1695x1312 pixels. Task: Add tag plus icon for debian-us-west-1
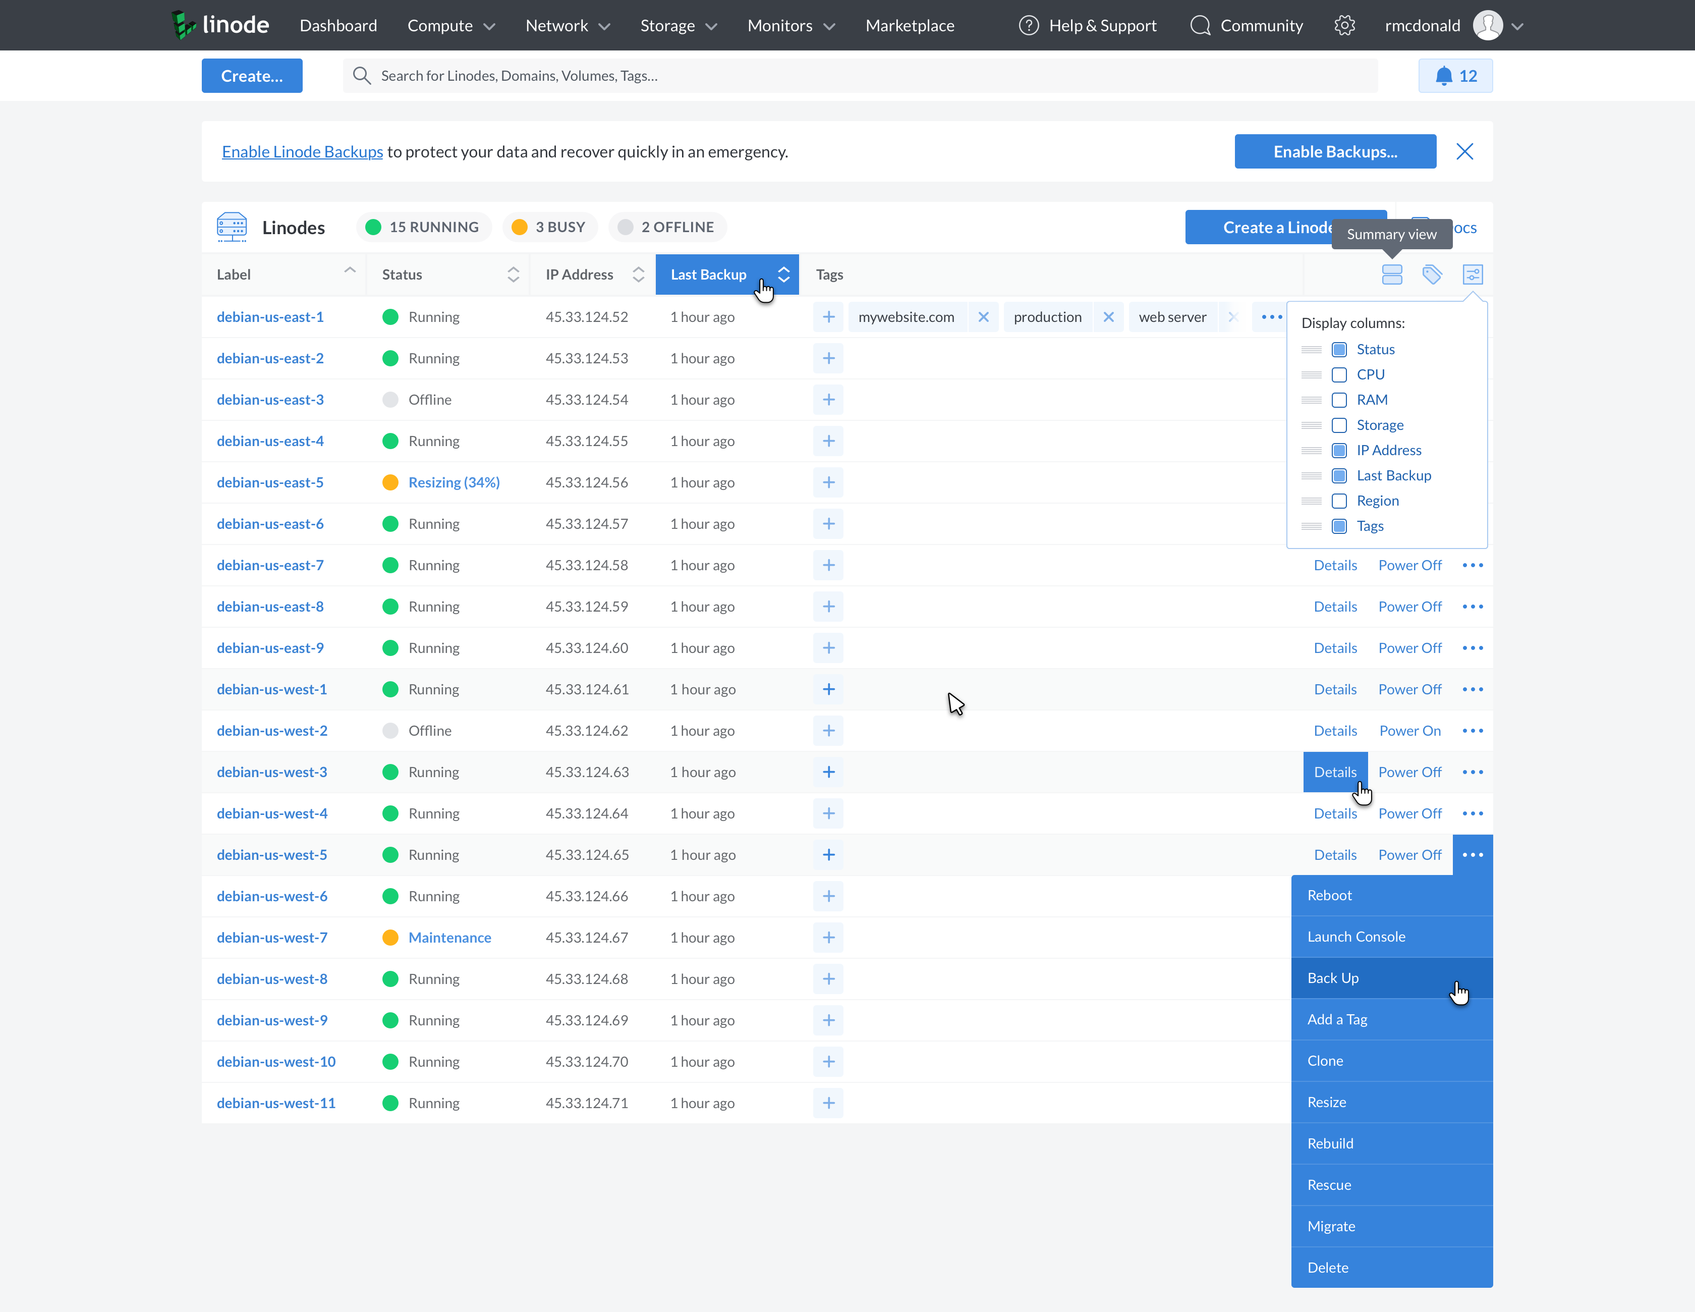coord(829,689)
